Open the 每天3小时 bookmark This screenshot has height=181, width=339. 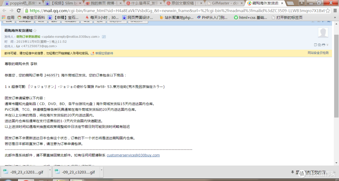102,18
